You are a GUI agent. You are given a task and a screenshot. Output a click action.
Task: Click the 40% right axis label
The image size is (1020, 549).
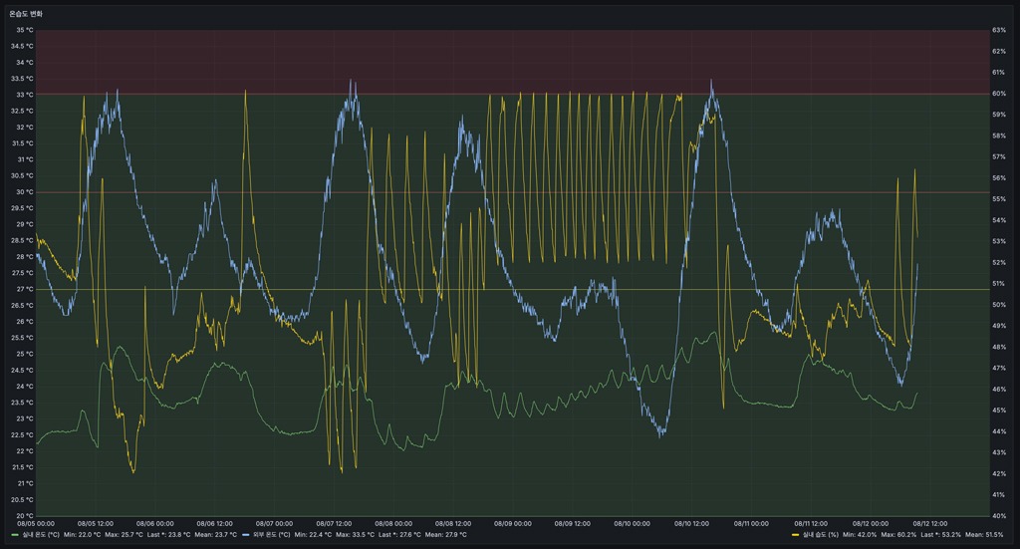998,515
